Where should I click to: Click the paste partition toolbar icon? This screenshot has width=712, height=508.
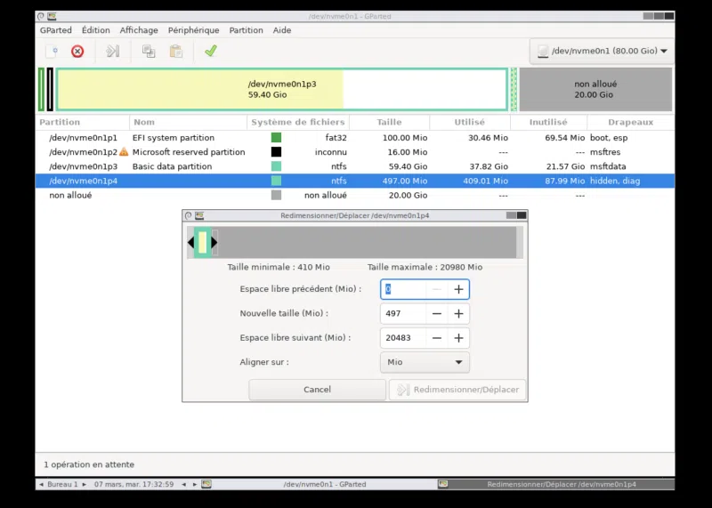click(x=175, y=52)
